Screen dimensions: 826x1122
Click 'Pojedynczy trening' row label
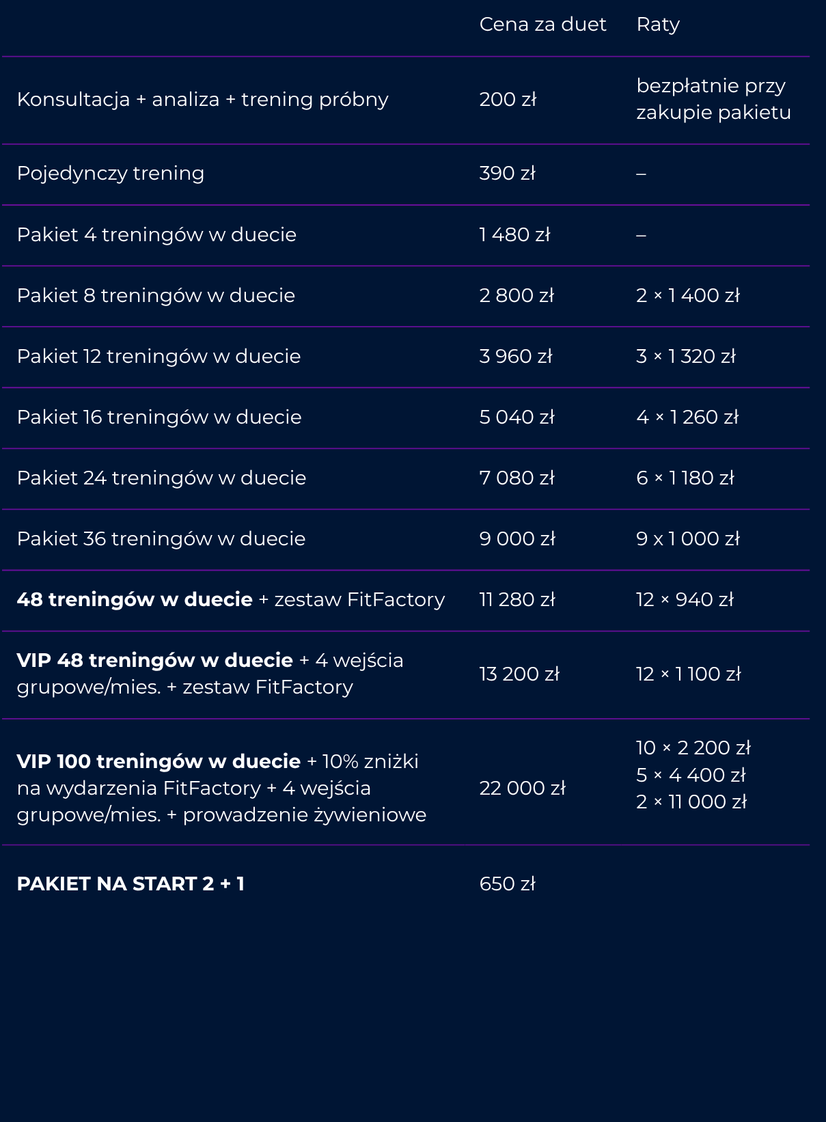pyautogui.click(x=111, y=174)
